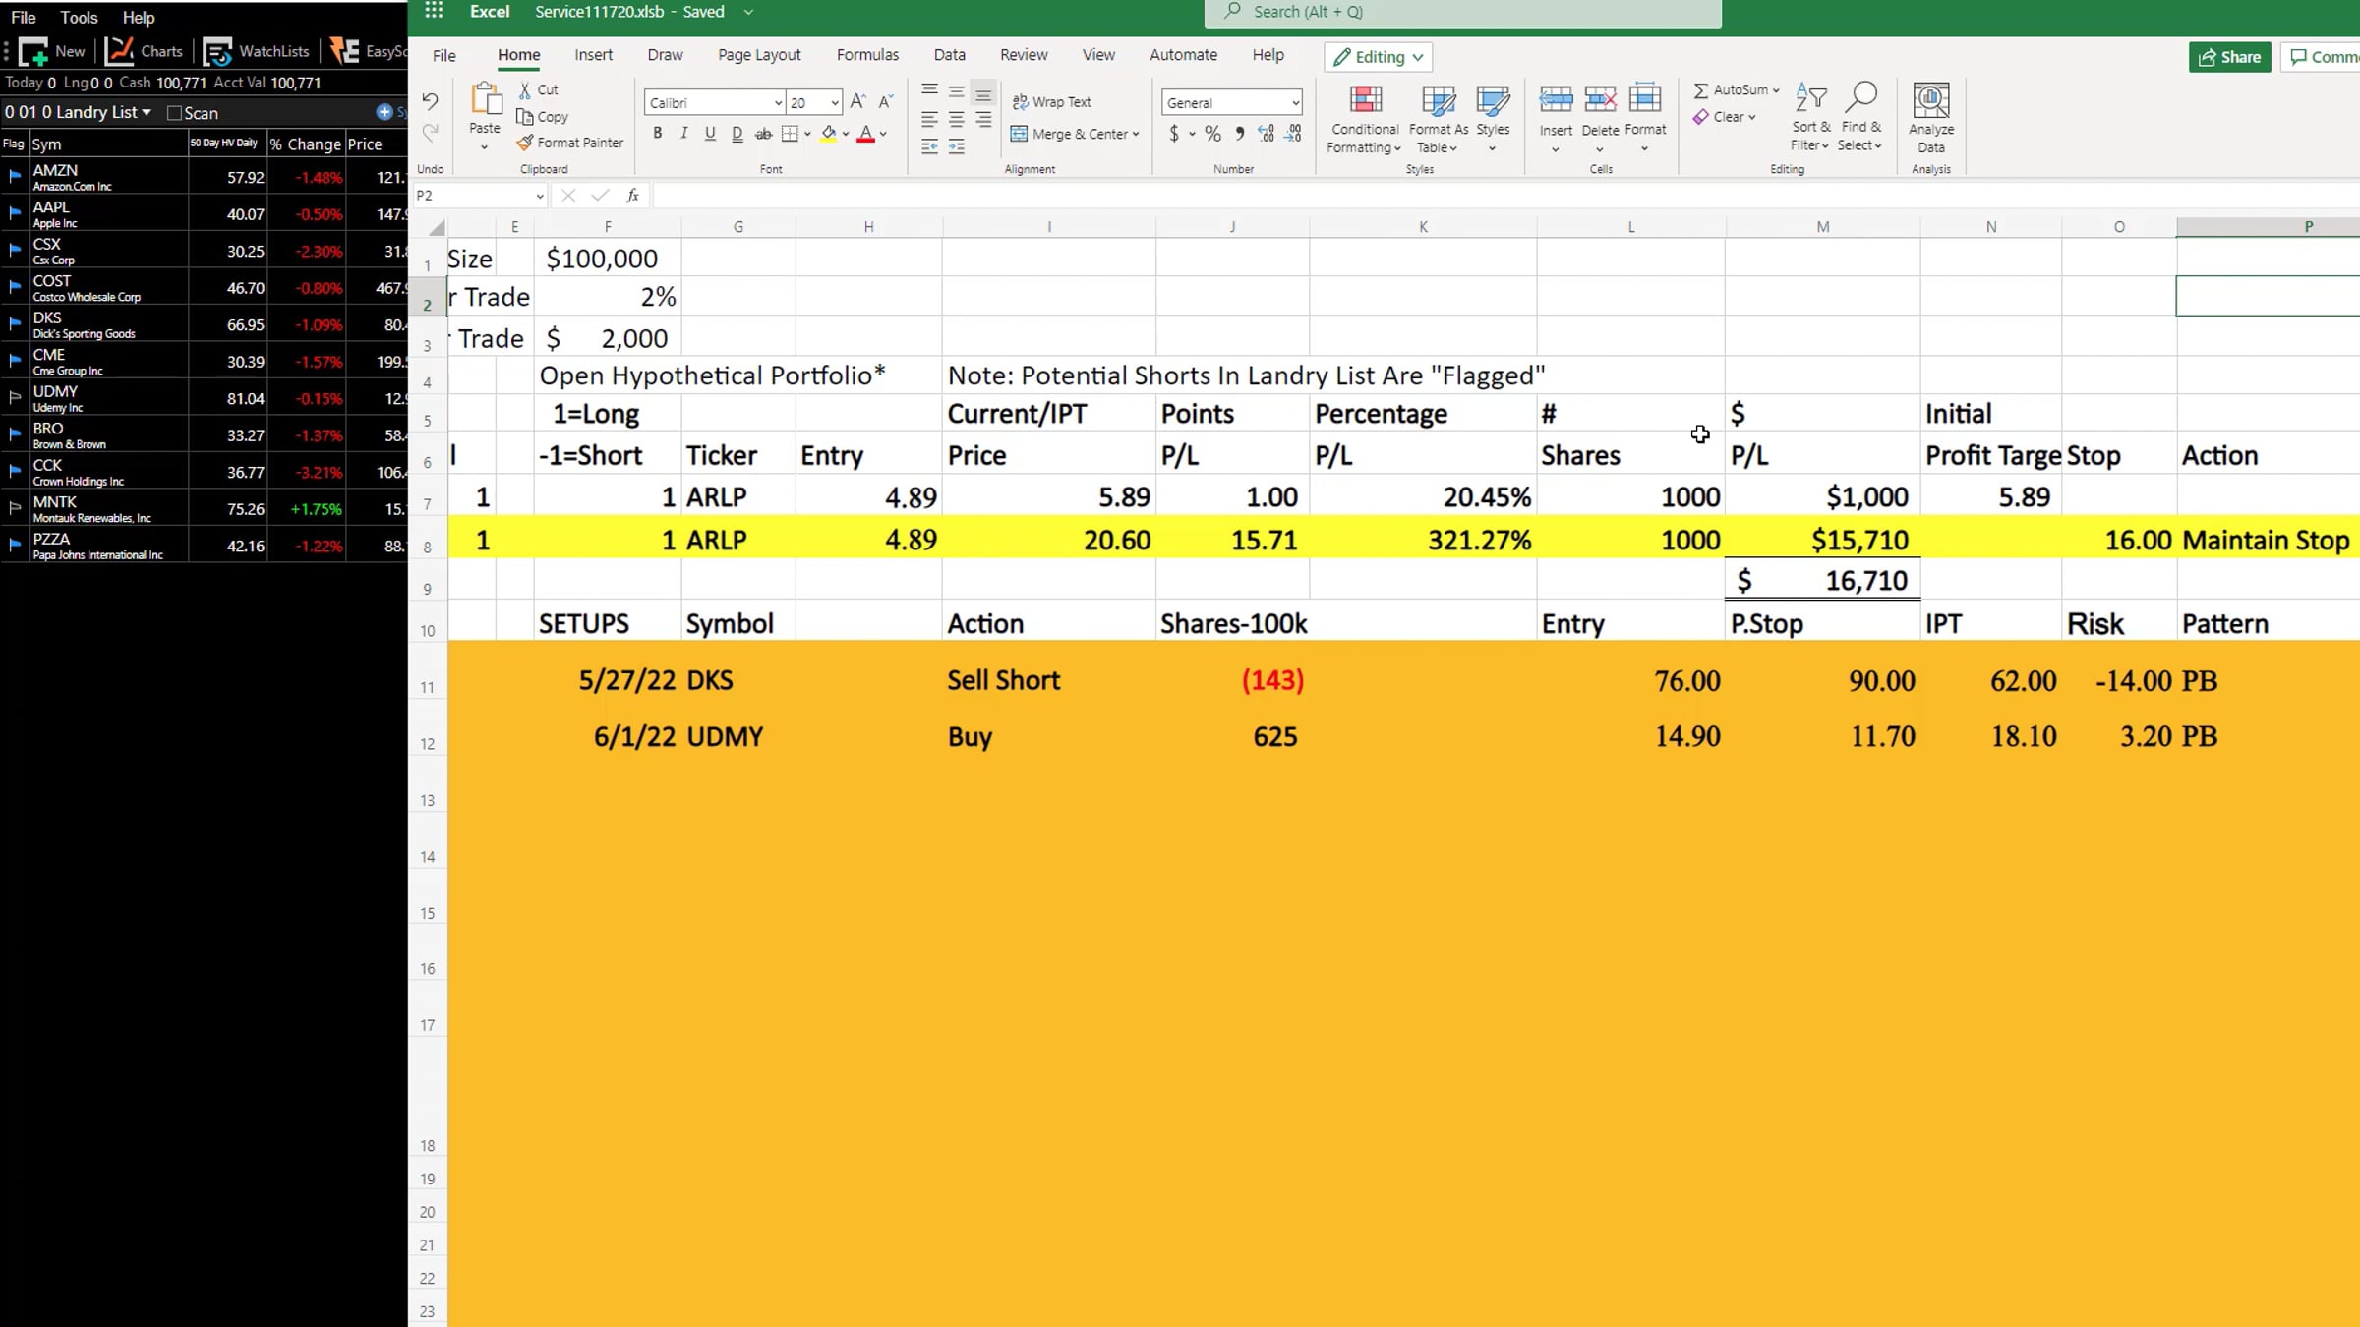This screenshot has width=2360, height=1327.
Task: Expand the Merge & Center dropdown arrow
Action: 1136,134
